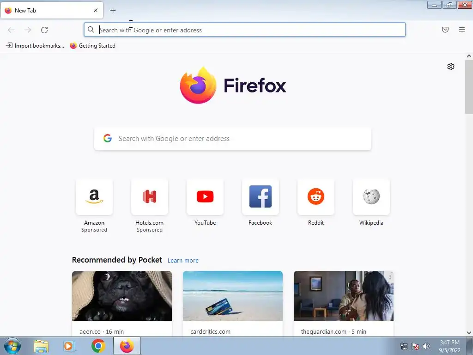Open the cardcritics.com credit card thumbnail

233,296
